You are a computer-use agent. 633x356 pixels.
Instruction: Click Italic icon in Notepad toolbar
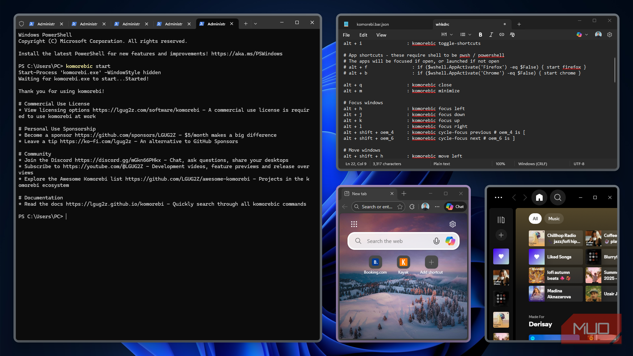pos(491,35)
